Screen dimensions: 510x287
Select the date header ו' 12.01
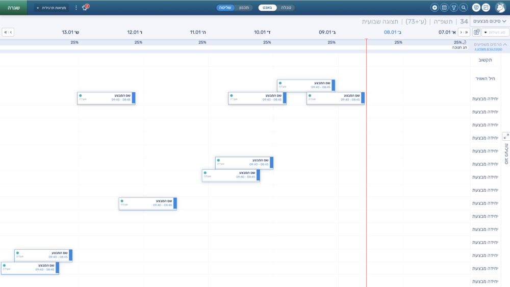pos(135,32)
